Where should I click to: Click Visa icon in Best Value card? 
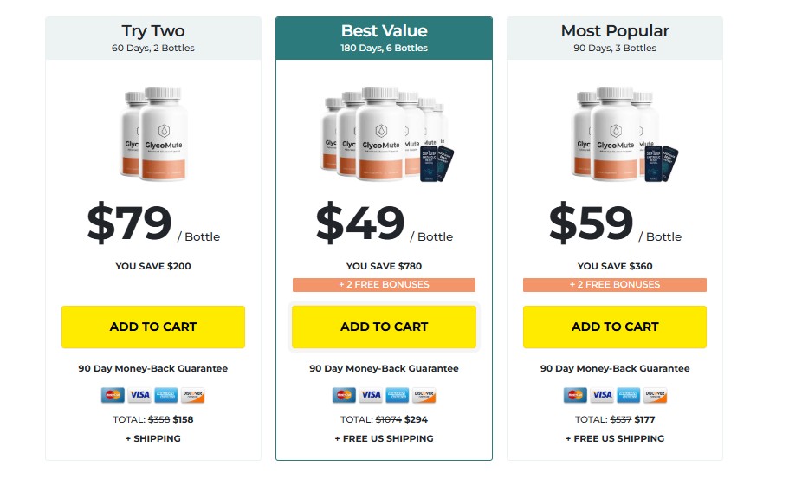371,396
